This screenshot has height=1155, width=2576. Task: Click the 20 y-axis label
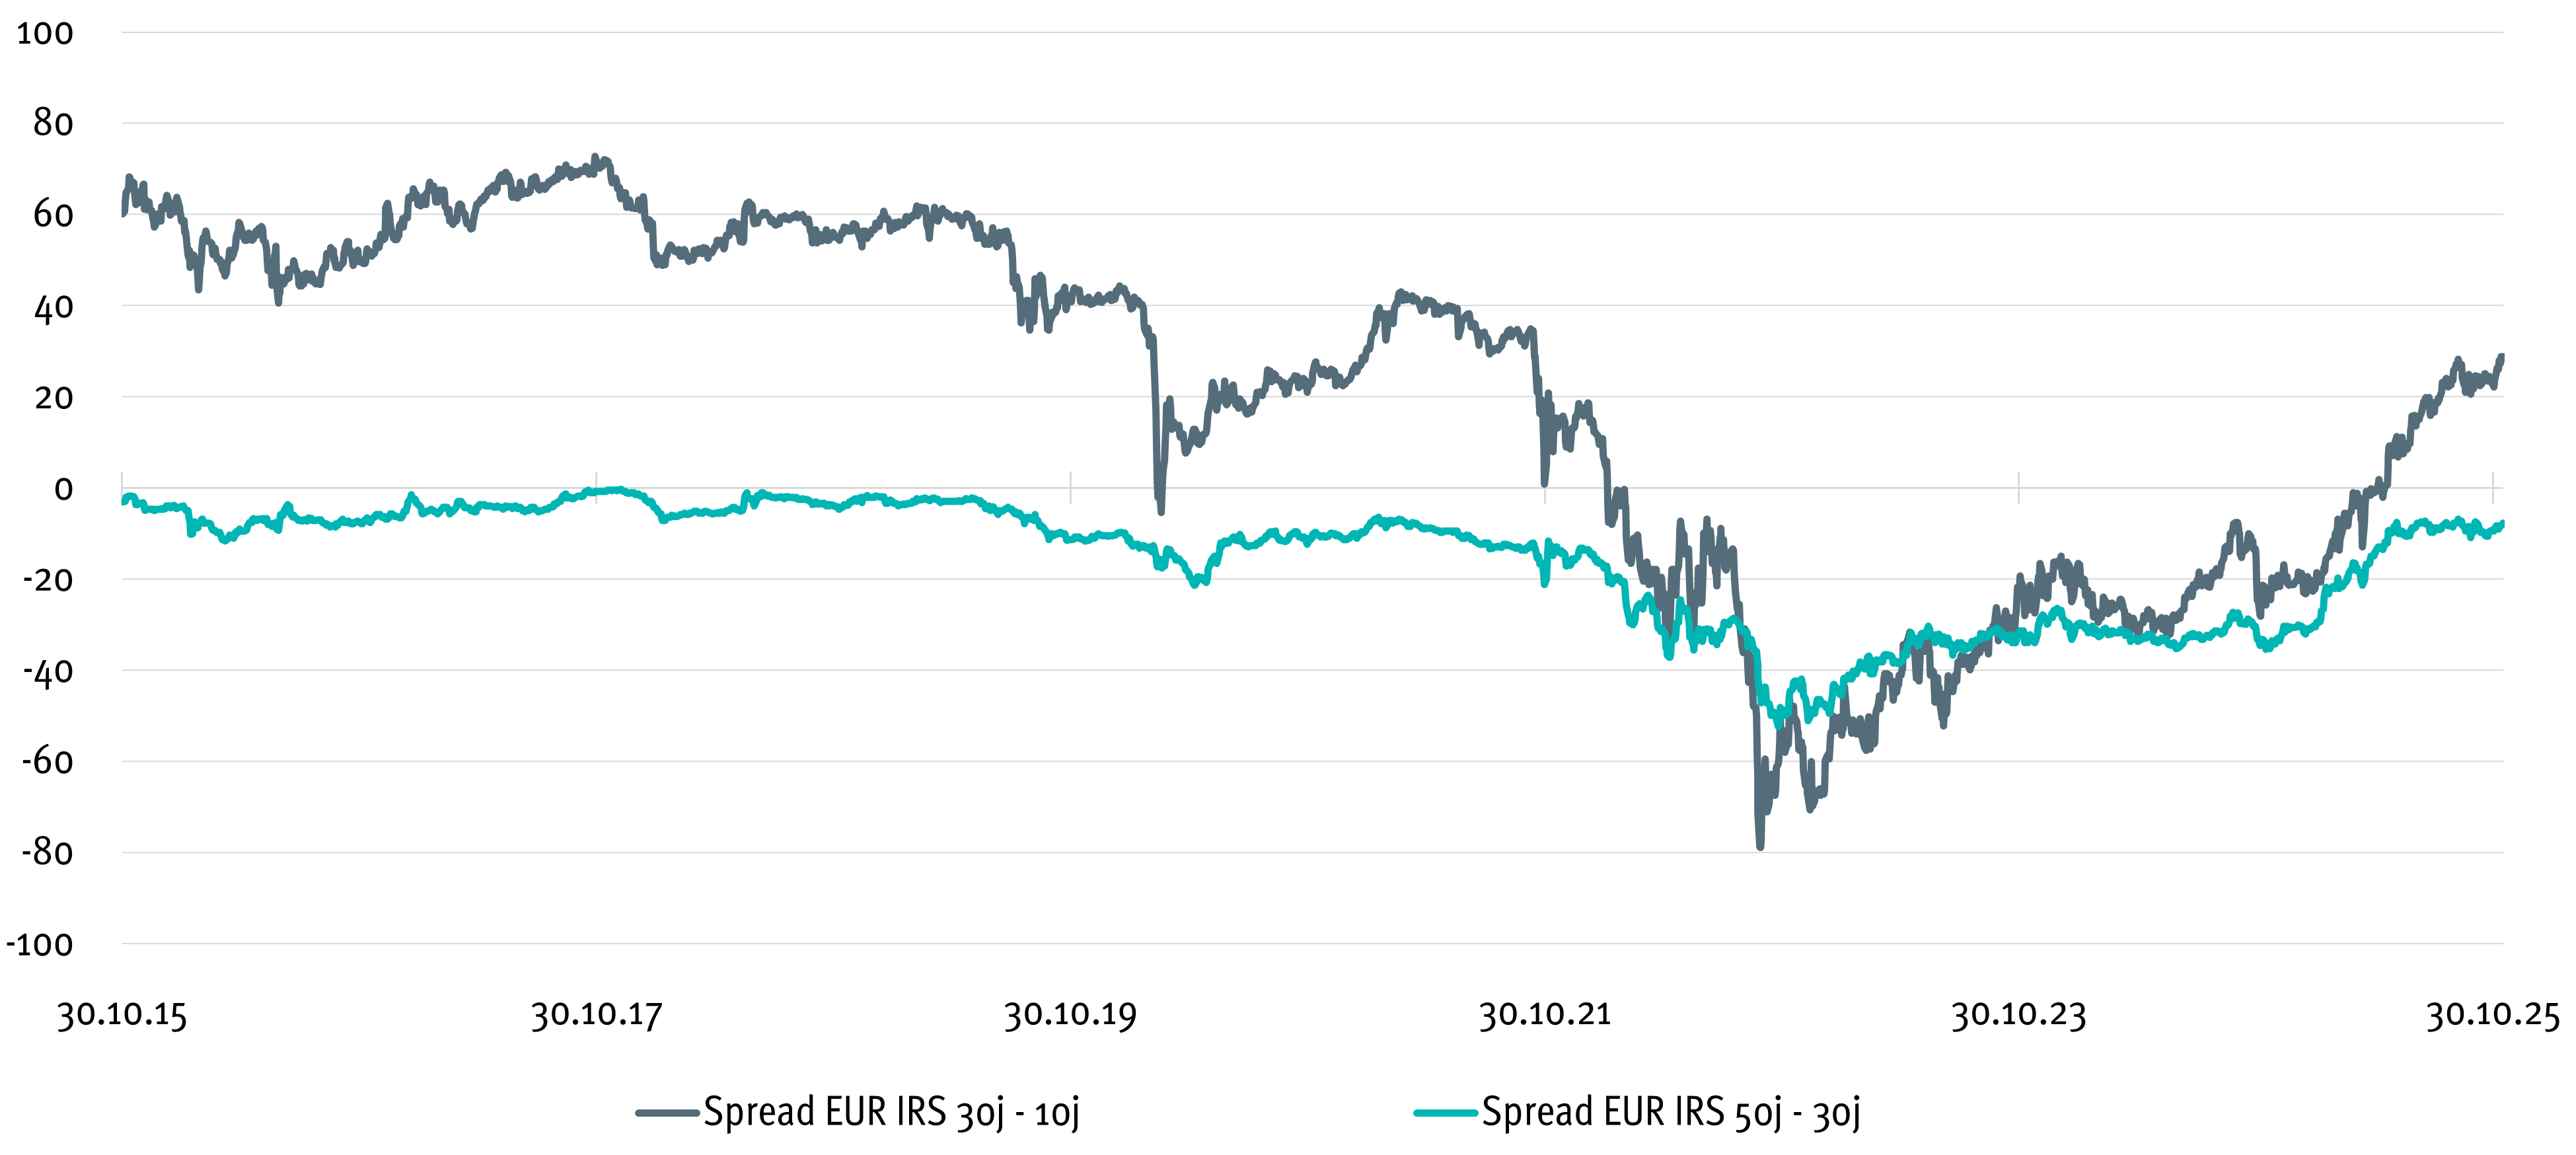53,398
